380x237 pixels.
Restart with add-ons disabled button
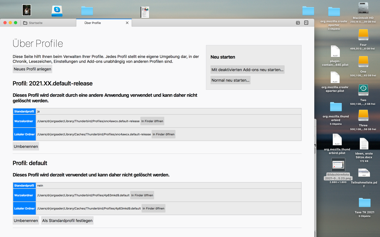248,70
